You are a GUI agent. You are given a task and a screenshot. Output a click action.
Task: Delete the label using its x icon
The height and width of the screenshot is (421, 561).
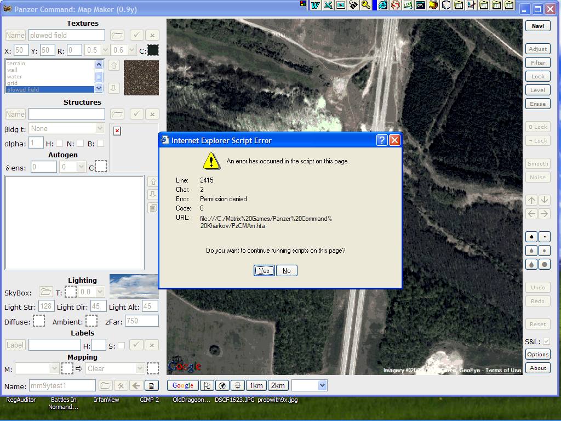152,345
